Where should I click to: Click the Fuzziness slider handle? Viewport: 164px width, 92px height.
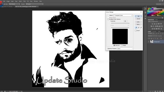click(x=129, y=23)
